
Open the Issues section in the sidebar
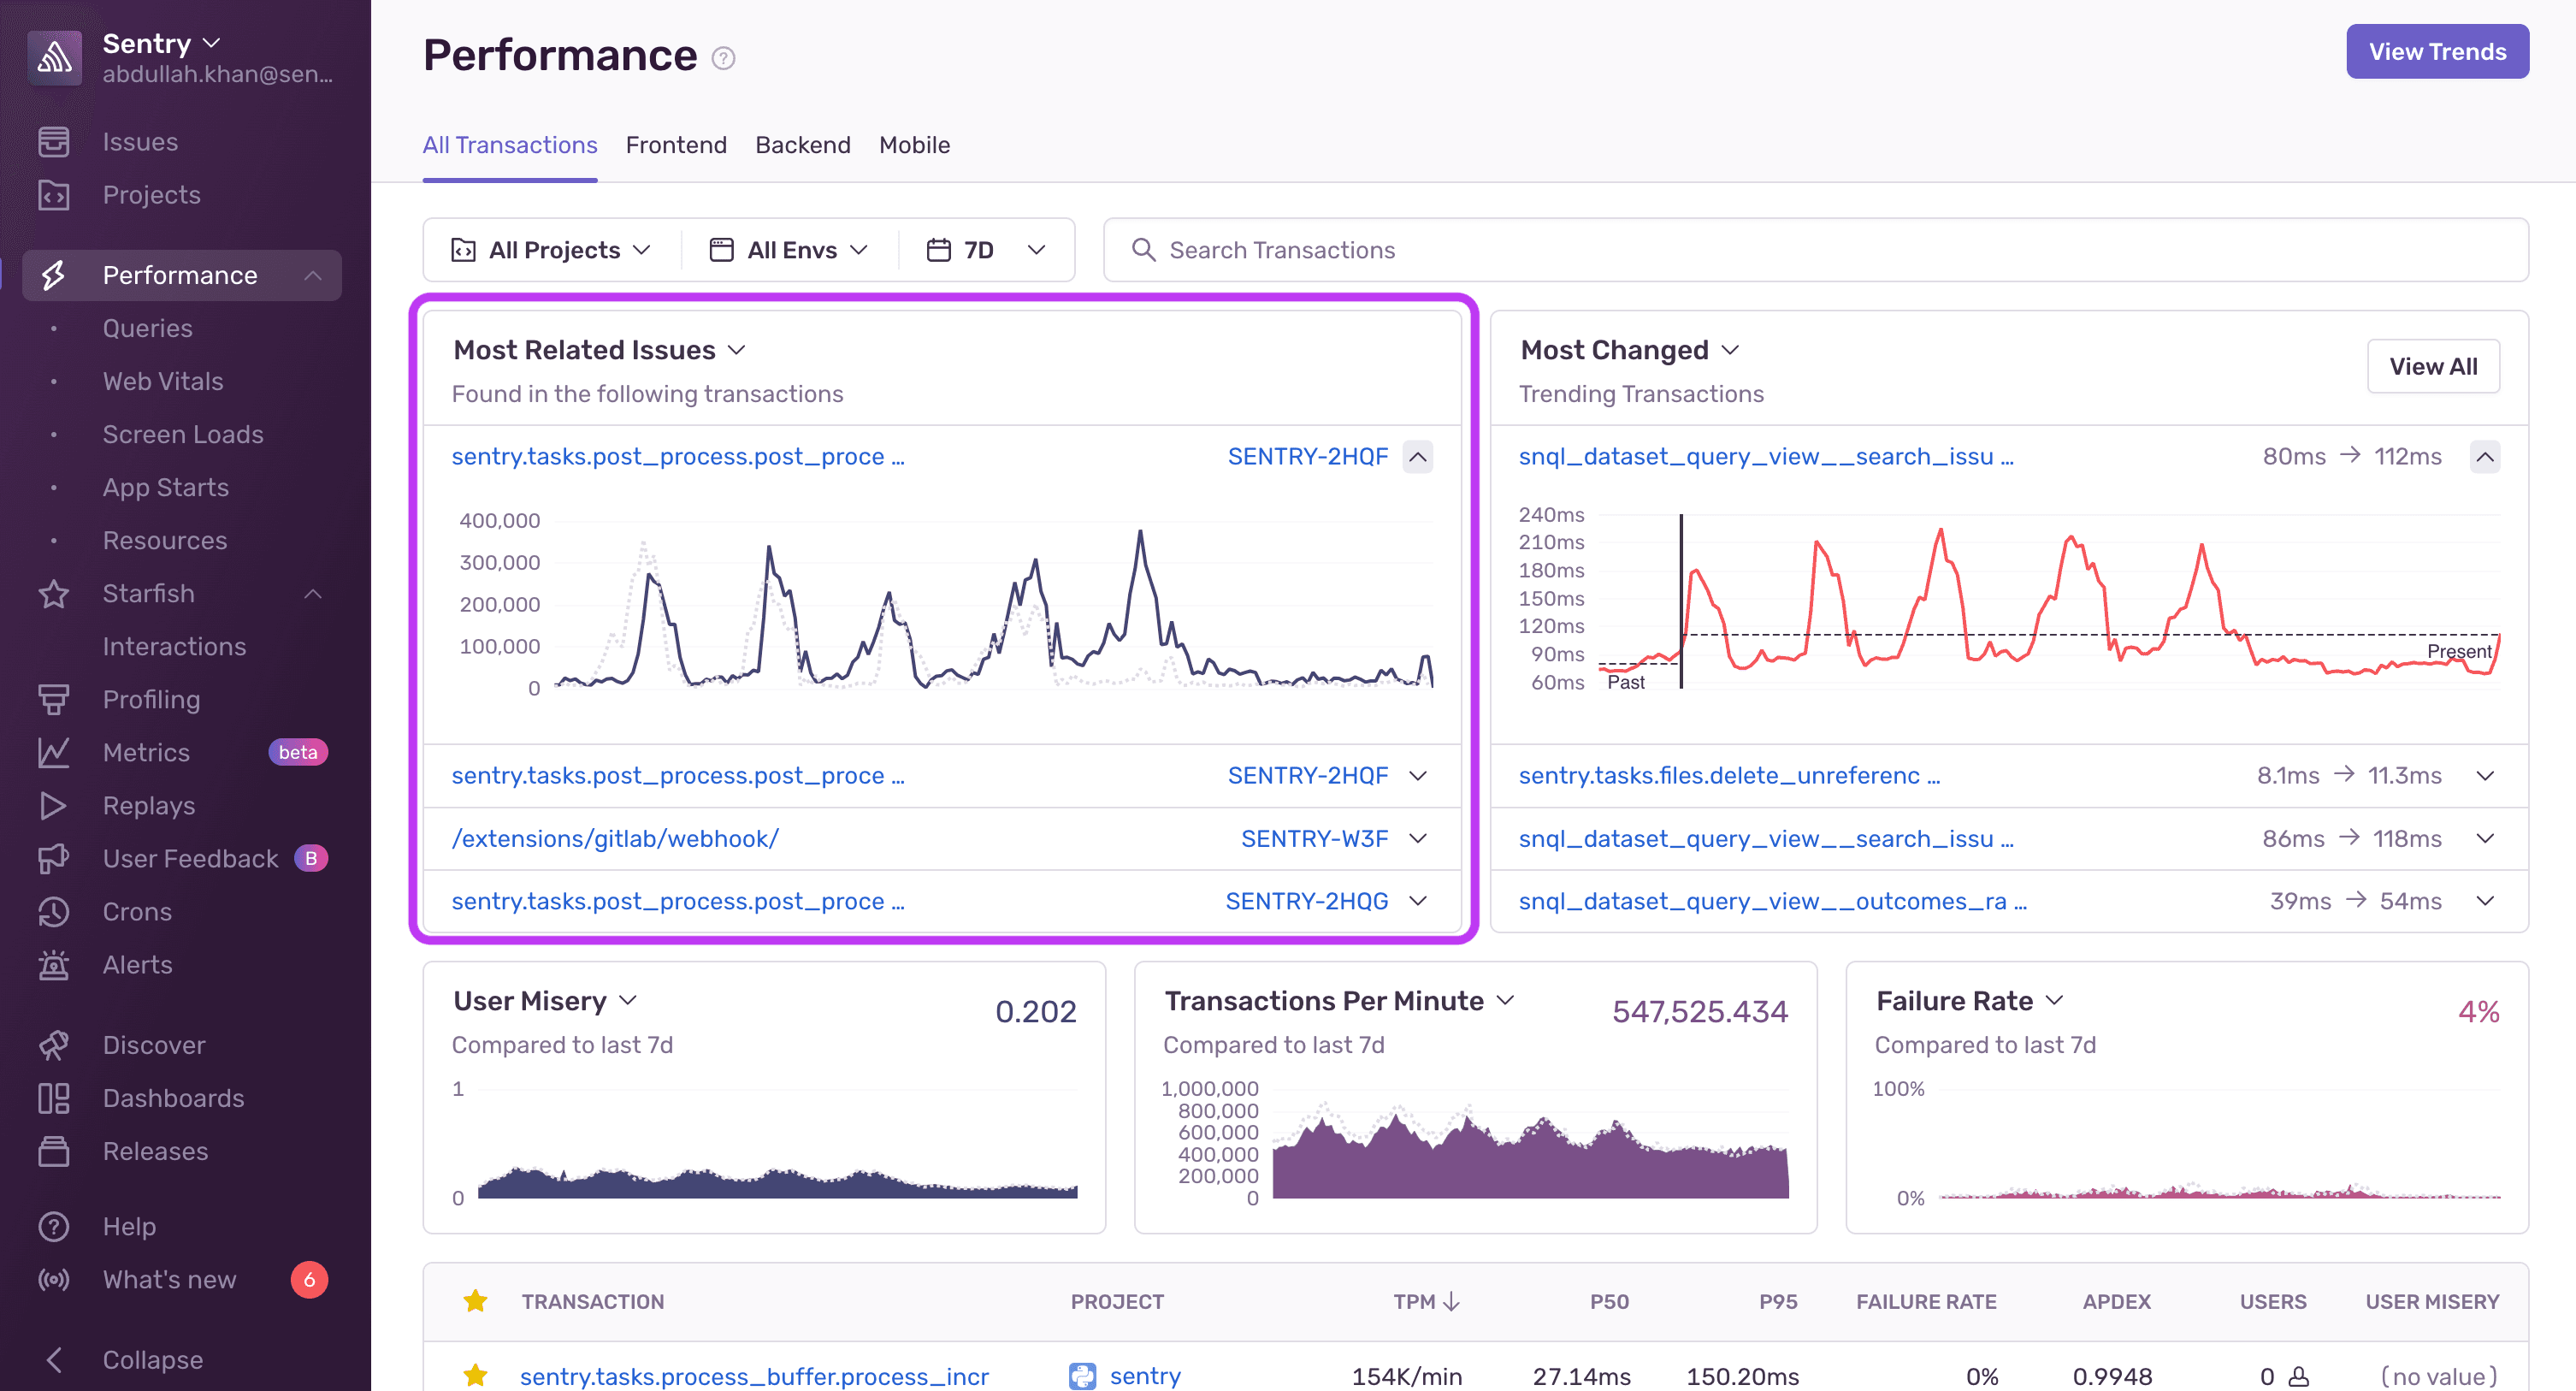(139, 141)
